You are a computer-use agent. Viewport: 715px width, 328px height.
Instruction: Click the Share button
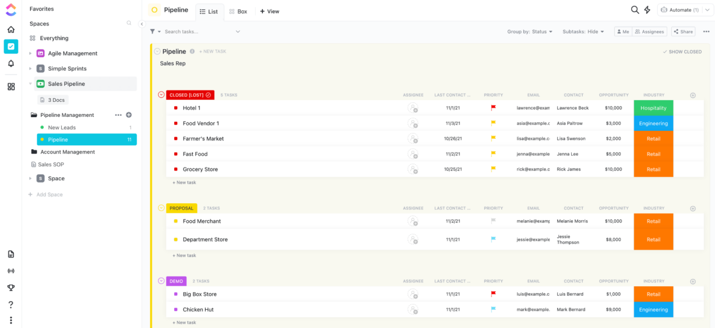[683, 31]
